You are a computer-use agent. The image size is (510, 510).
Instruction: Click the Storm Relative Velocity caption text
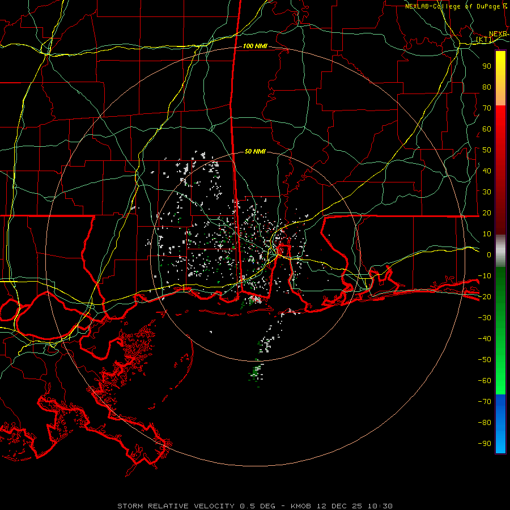[x=255, y=506]
